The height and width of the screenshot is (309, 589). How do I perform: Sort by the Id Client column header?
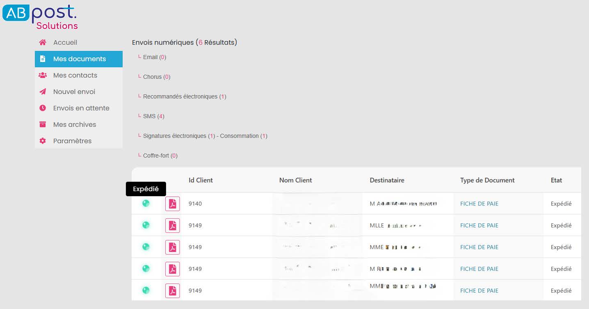pos(201,180)
